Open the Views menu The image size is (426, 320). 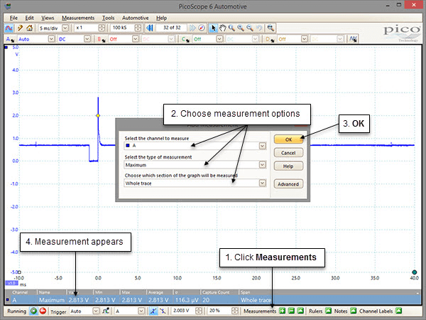(x=48, y=18)
